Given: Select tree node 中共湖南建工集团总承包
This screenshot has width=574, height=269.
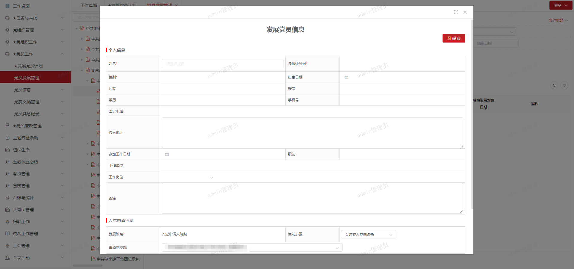Looking at the screenshot, I should [118, 259].
